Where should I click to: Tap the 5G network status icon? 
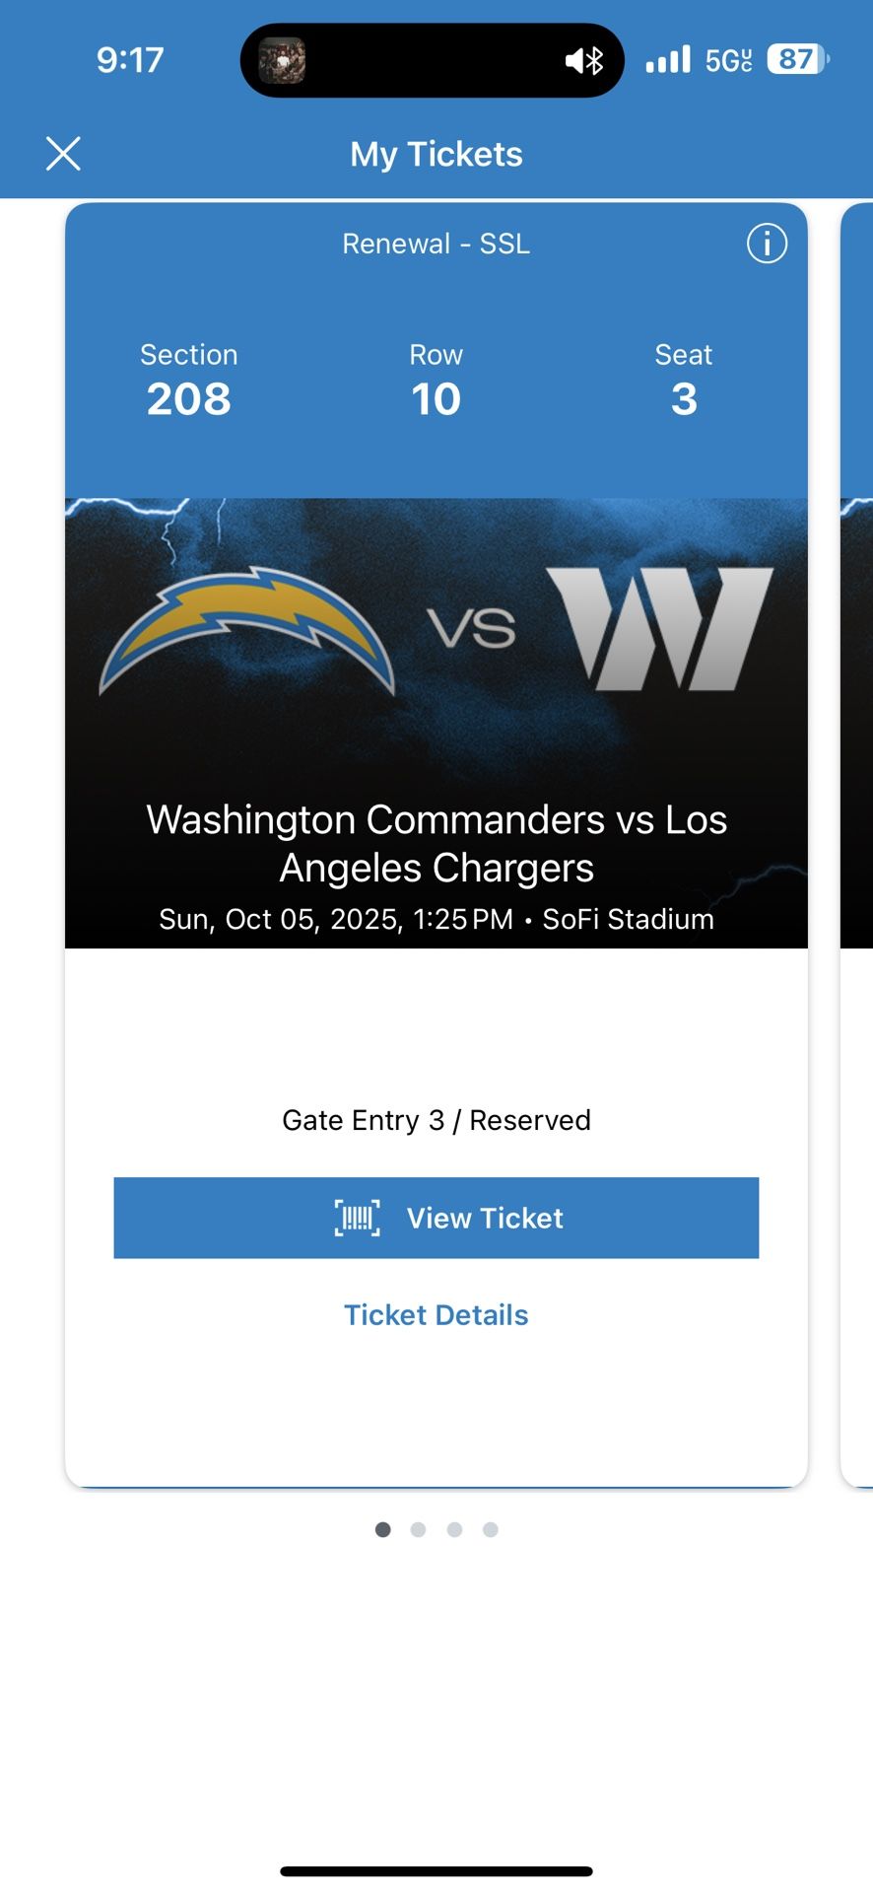coord(728,61)
